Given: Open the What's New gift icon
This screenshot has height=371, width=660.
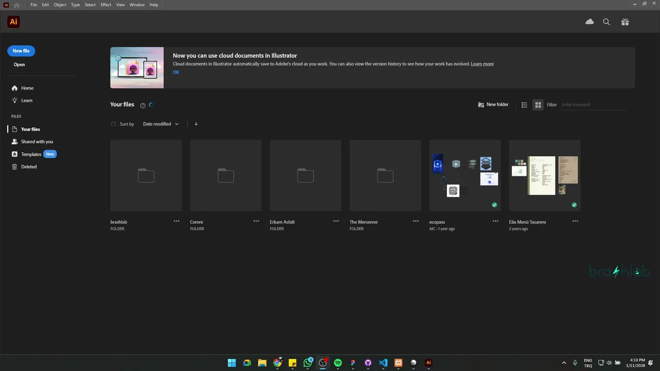Looking at the screenshot, I should tap(625, 22).
